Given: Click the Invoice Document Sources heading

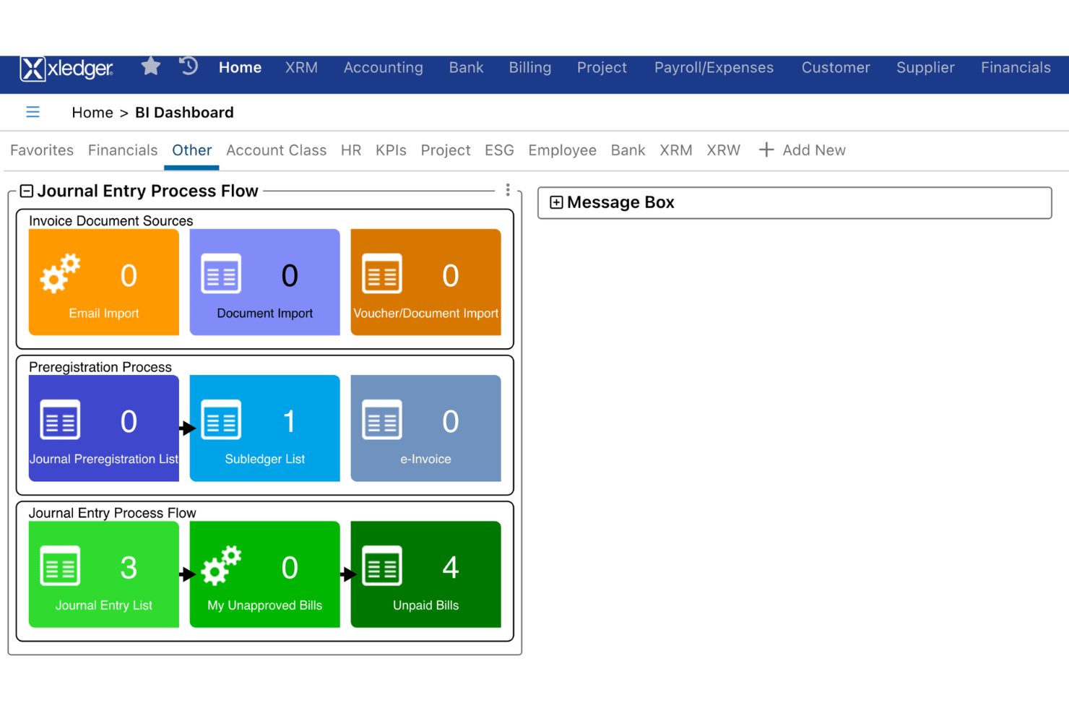Looking at the screenshot, I should click(111, 221).
